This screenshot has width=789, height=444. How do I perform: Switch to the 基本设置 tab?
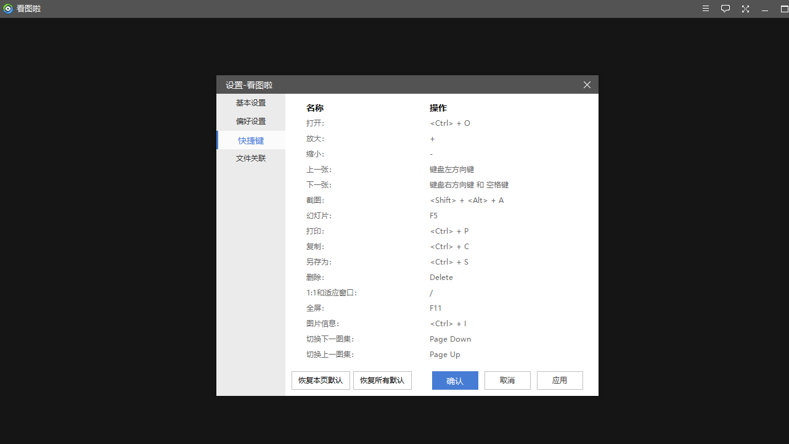[251, 103]
